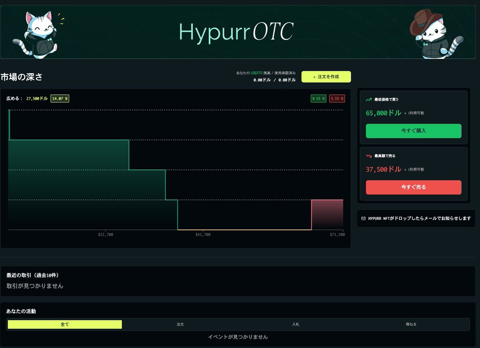The width and height of the screenshot is (480, 348).
Task: Click the 注文を作成 create order button
Action: point(326,76)
